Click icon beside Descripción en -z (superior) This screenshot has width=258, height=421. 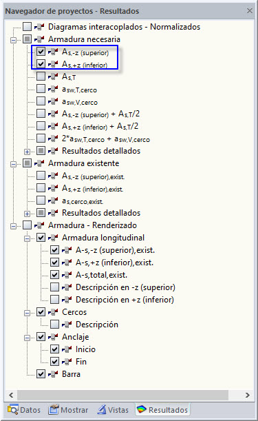[x=67, y=287]
